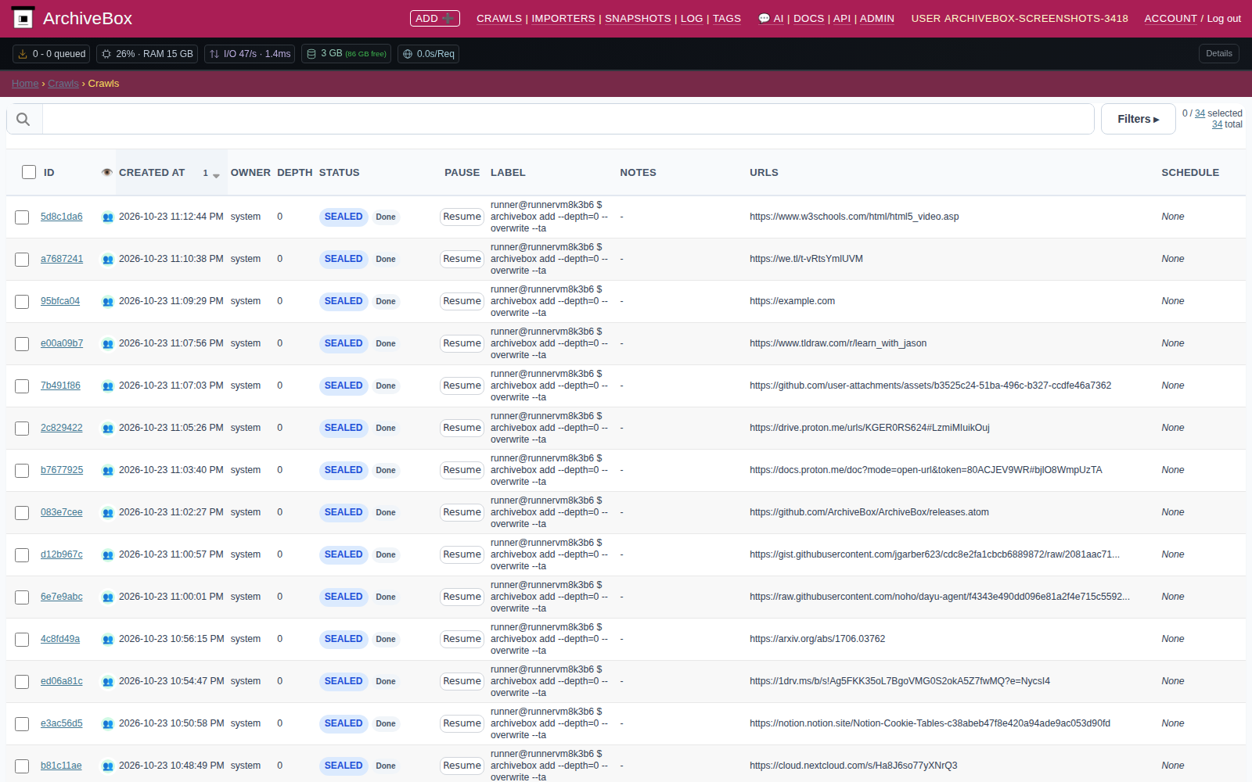Viewport: 1252px width, 782px height.
Task: Toggle sort arrow on Created At column
Action: pyautogui.click(x=216, y=175)
